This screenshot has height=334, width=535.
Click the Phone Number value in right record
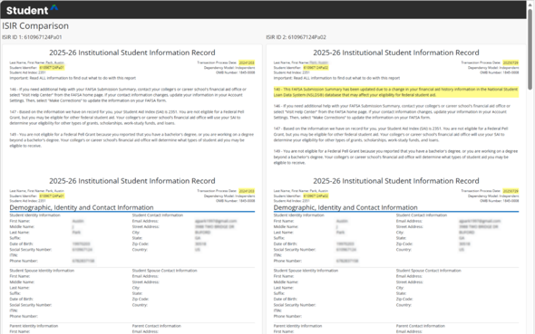click(347, 261)
